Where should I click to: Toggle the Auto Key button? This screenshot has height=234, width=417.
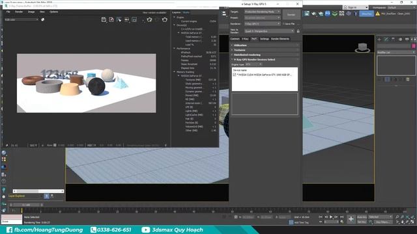click(x=362, y=217)
